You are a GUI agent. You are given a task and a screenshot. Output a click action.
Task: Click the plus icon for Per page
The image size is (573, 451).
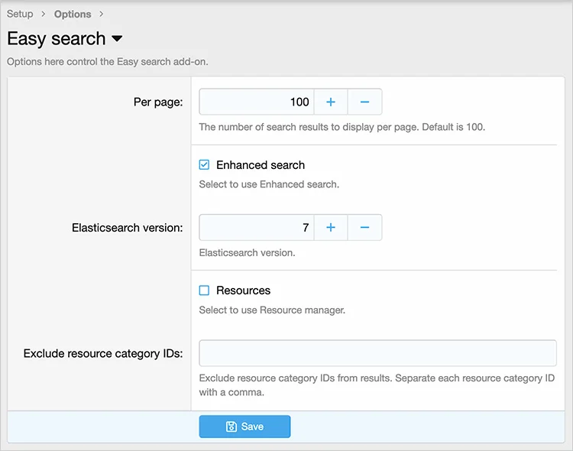tap(331, 102)
